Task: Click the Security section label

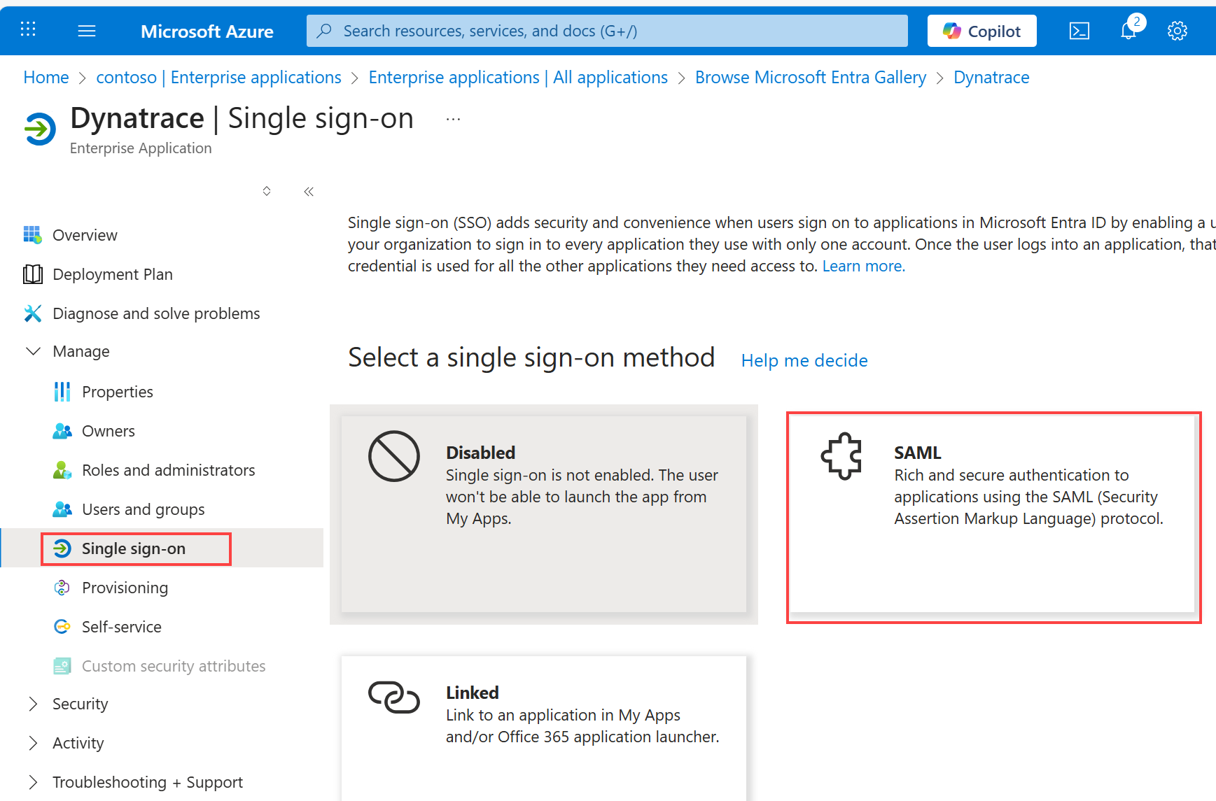Action: coord(80,704)
